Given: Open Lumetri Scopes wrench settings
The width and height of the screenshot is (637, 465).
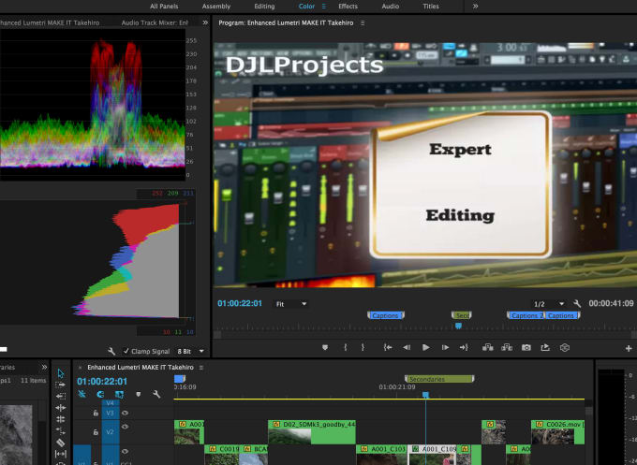Looking at the screenshot, I should pos(111,351).
